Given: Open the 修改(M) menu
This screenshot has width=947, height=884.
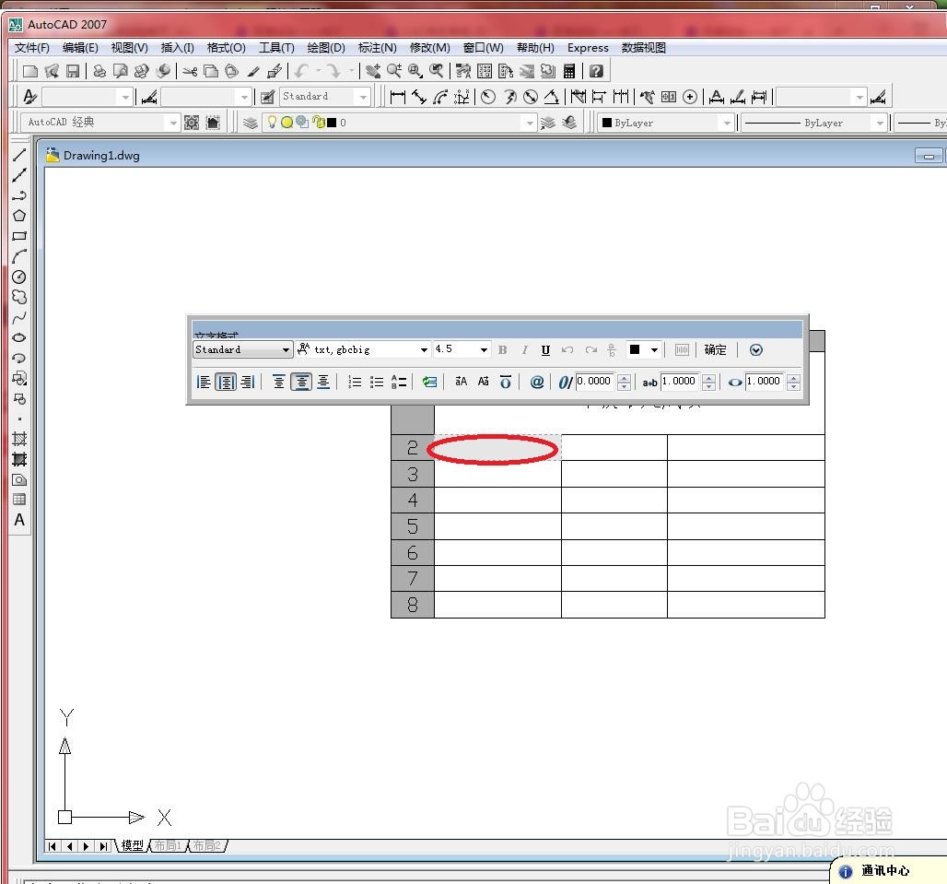Looking at the screenshot, I should 430,48.
